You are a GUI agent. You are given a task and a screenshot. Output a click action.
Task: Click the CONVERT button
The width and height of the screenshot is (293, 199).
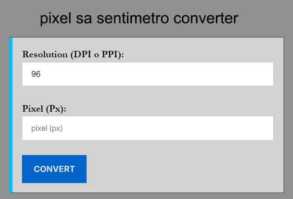pyautogui.click(x=54, y=169)
